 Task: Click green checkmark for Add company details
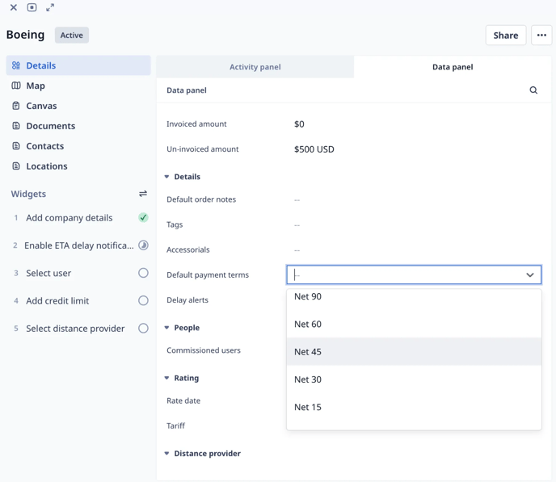143,217
